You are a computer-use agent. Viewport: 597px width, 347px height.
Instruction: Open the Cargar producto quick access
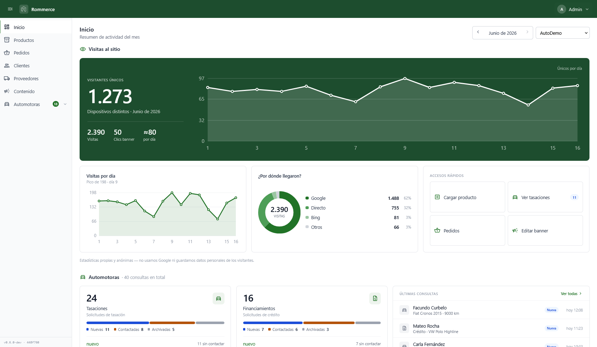point(468,197)
